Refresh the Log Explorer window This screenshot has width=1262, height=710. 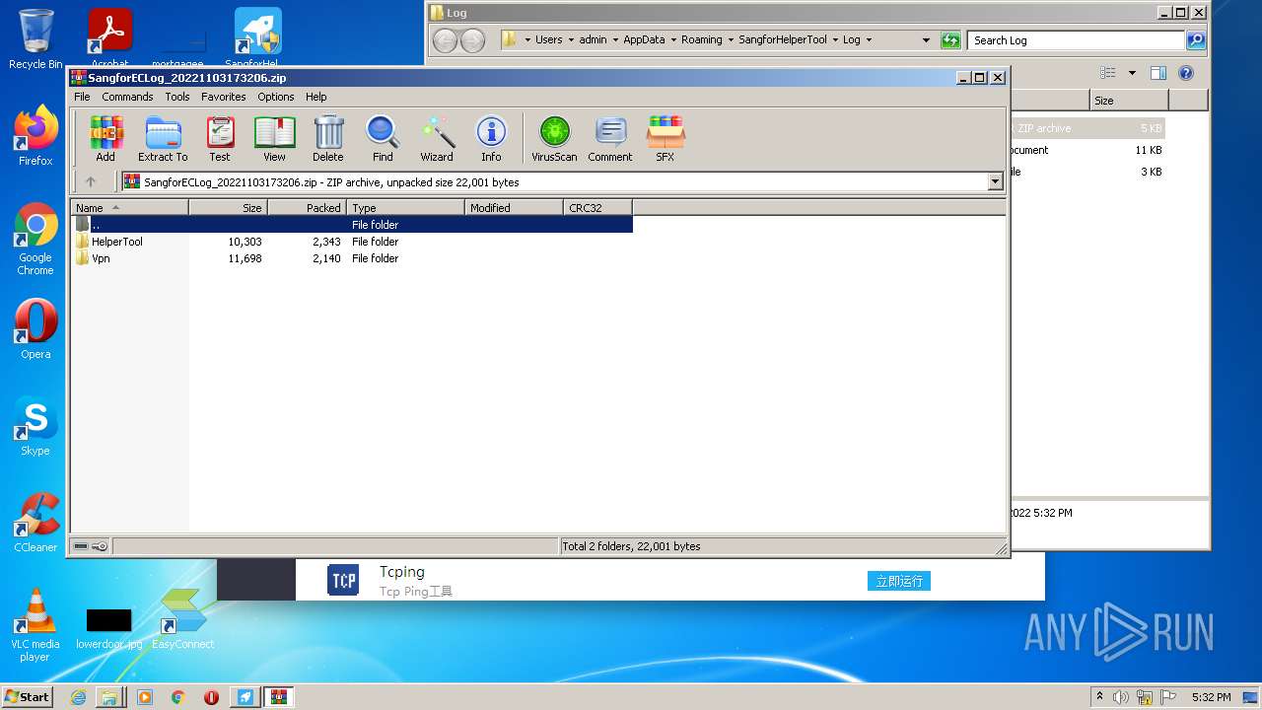(950, 40)
